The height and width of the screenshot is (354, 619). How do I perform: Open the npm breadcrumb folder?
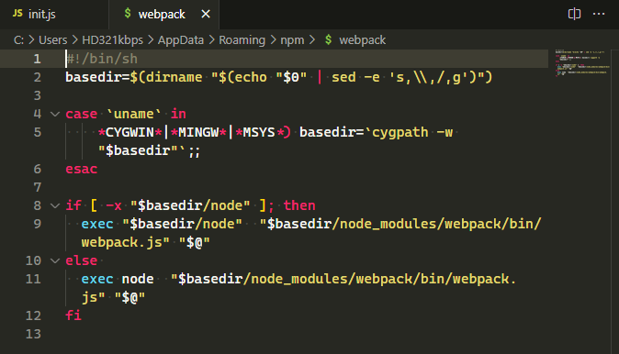click(292, 41)
